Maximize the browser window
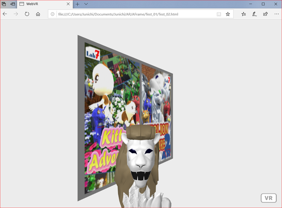The width and height of the screenshot is (282, 208). [263, 4]
